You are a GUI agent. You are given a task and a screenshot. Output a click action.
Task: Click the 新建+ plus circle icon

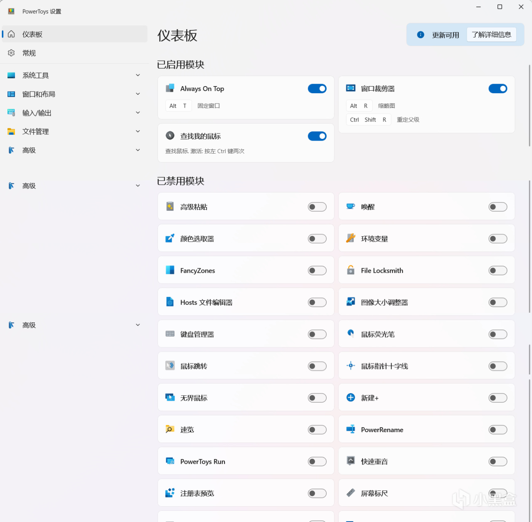point(351,397)
